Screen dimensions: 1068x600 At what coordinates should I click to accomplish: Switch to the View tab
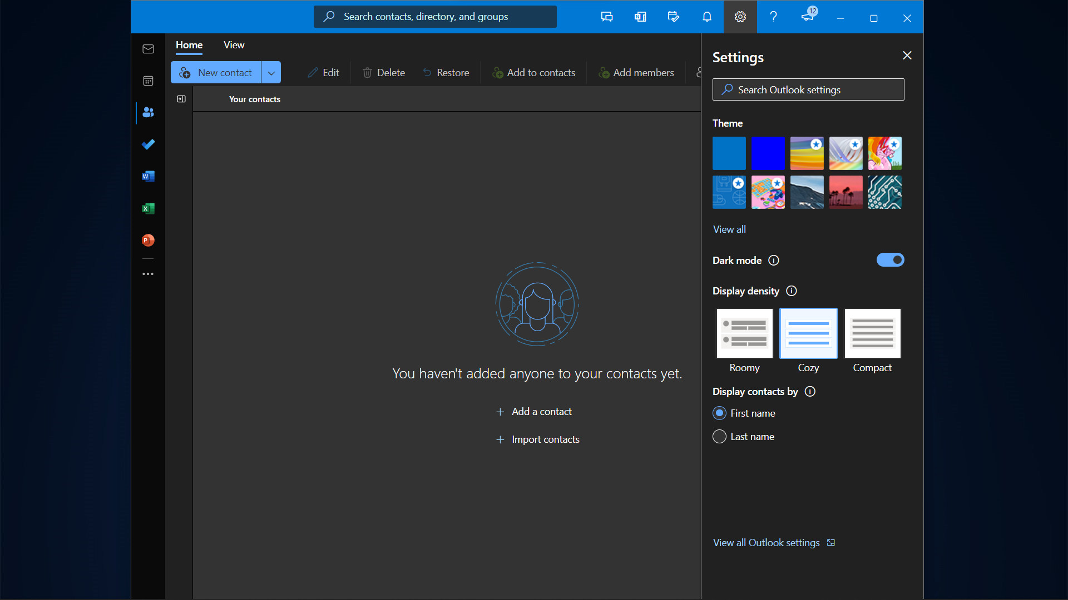234,45
